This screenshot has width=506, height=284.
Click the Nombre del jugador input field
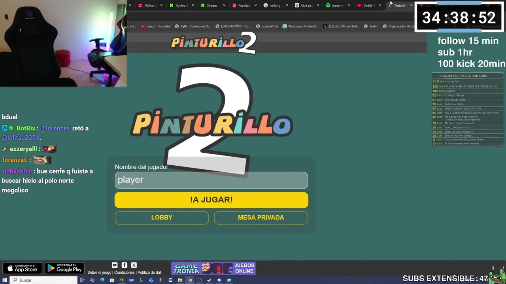tap(211, 180)
